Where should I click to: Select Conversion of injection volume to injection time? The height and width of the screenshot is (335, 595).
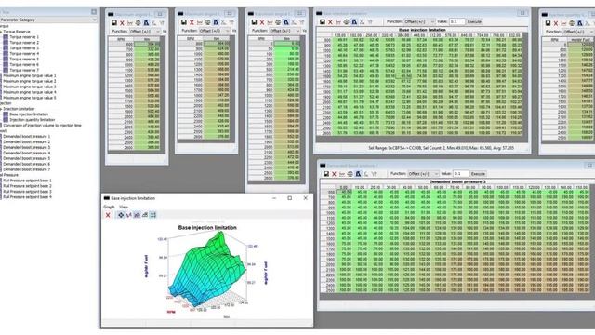pos(42,126)
